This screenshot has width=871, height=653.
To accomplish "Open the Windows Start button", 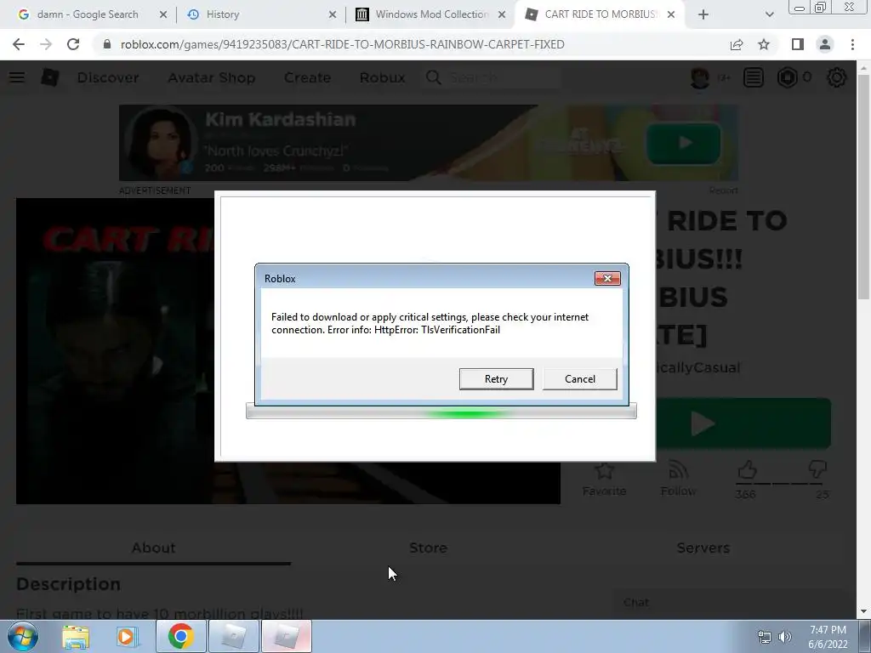I will click(23, 636).
